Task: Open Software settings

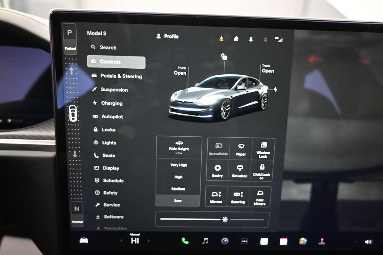Action: (110, 217)
